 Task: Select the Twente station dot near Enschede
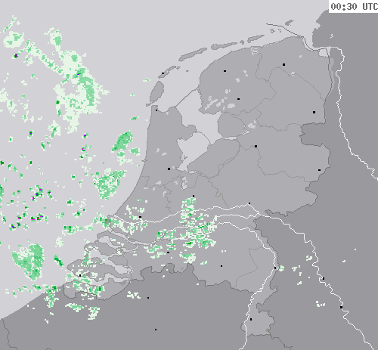(x=319, y=170)
